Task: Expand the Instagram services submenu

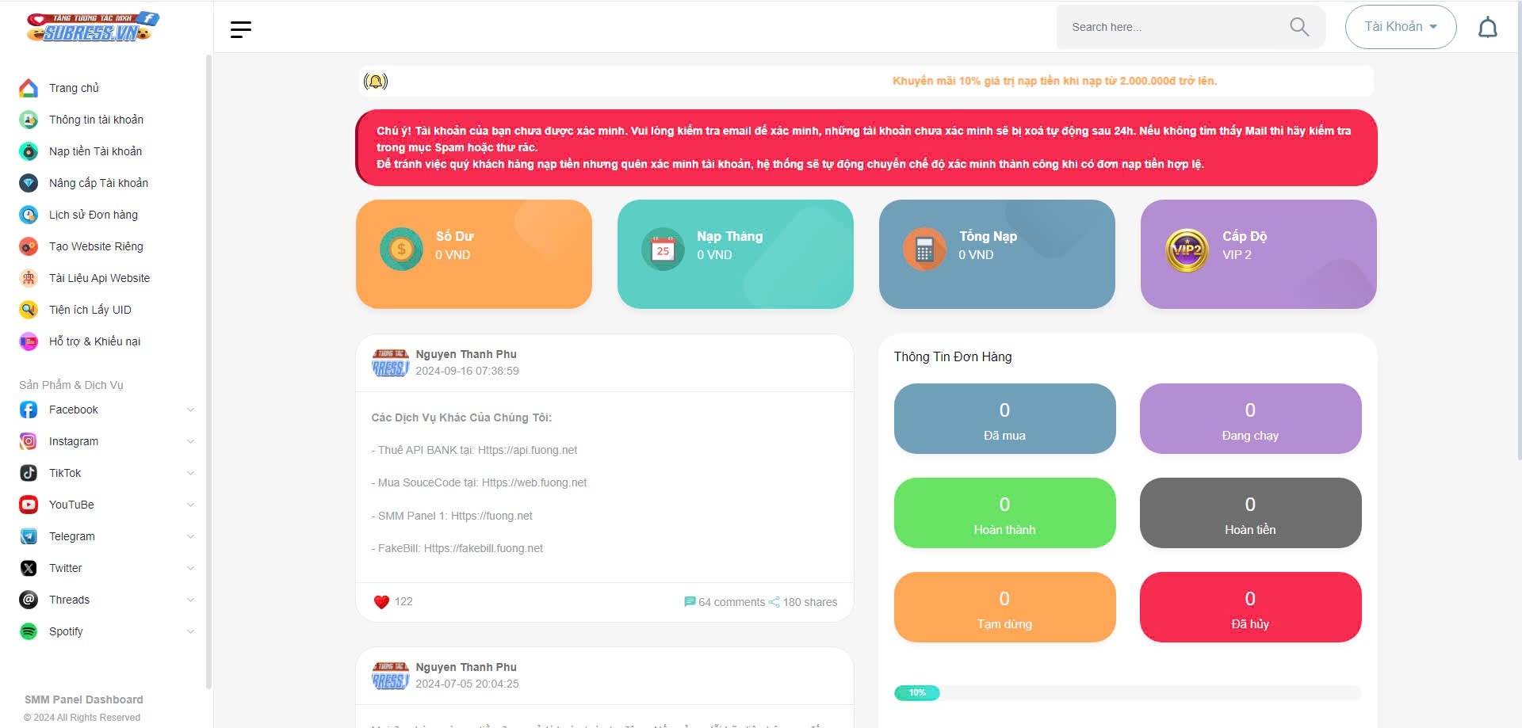Action: (x=190, y=441)
